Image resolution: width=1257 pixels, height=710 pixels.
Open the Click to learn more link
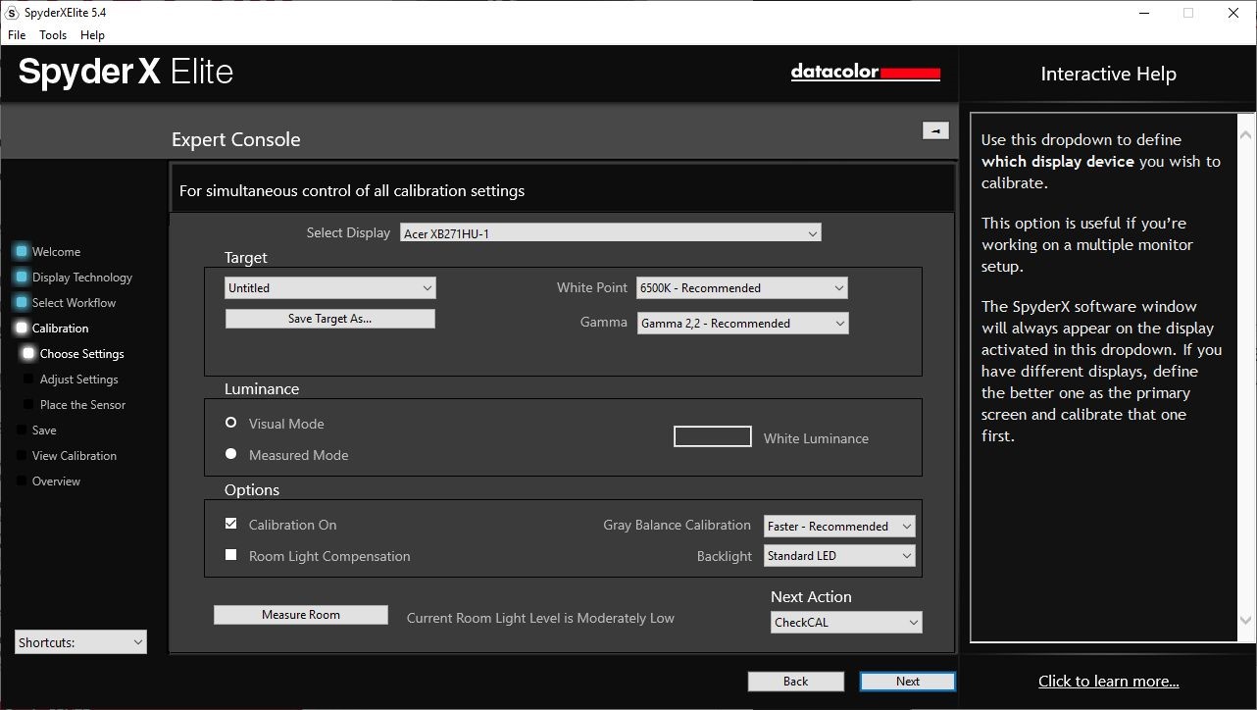tap(1109, 681)
